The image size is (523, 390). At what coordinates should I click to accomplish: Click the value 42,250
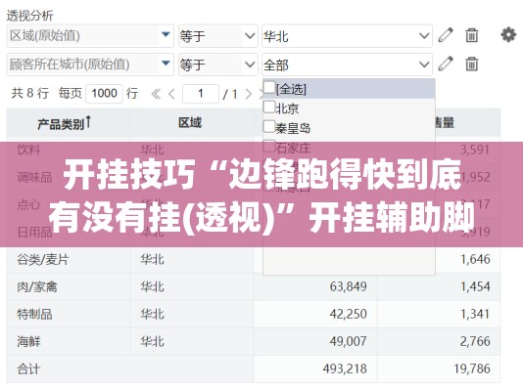(349, 314)
